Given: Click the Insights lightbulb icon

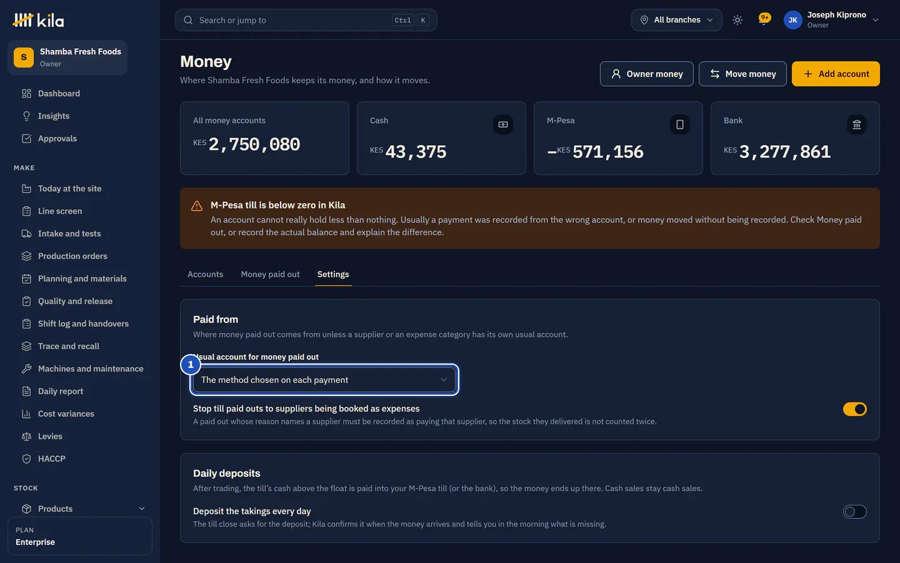Looking at the screenshot, I should (x=26, y=116).
